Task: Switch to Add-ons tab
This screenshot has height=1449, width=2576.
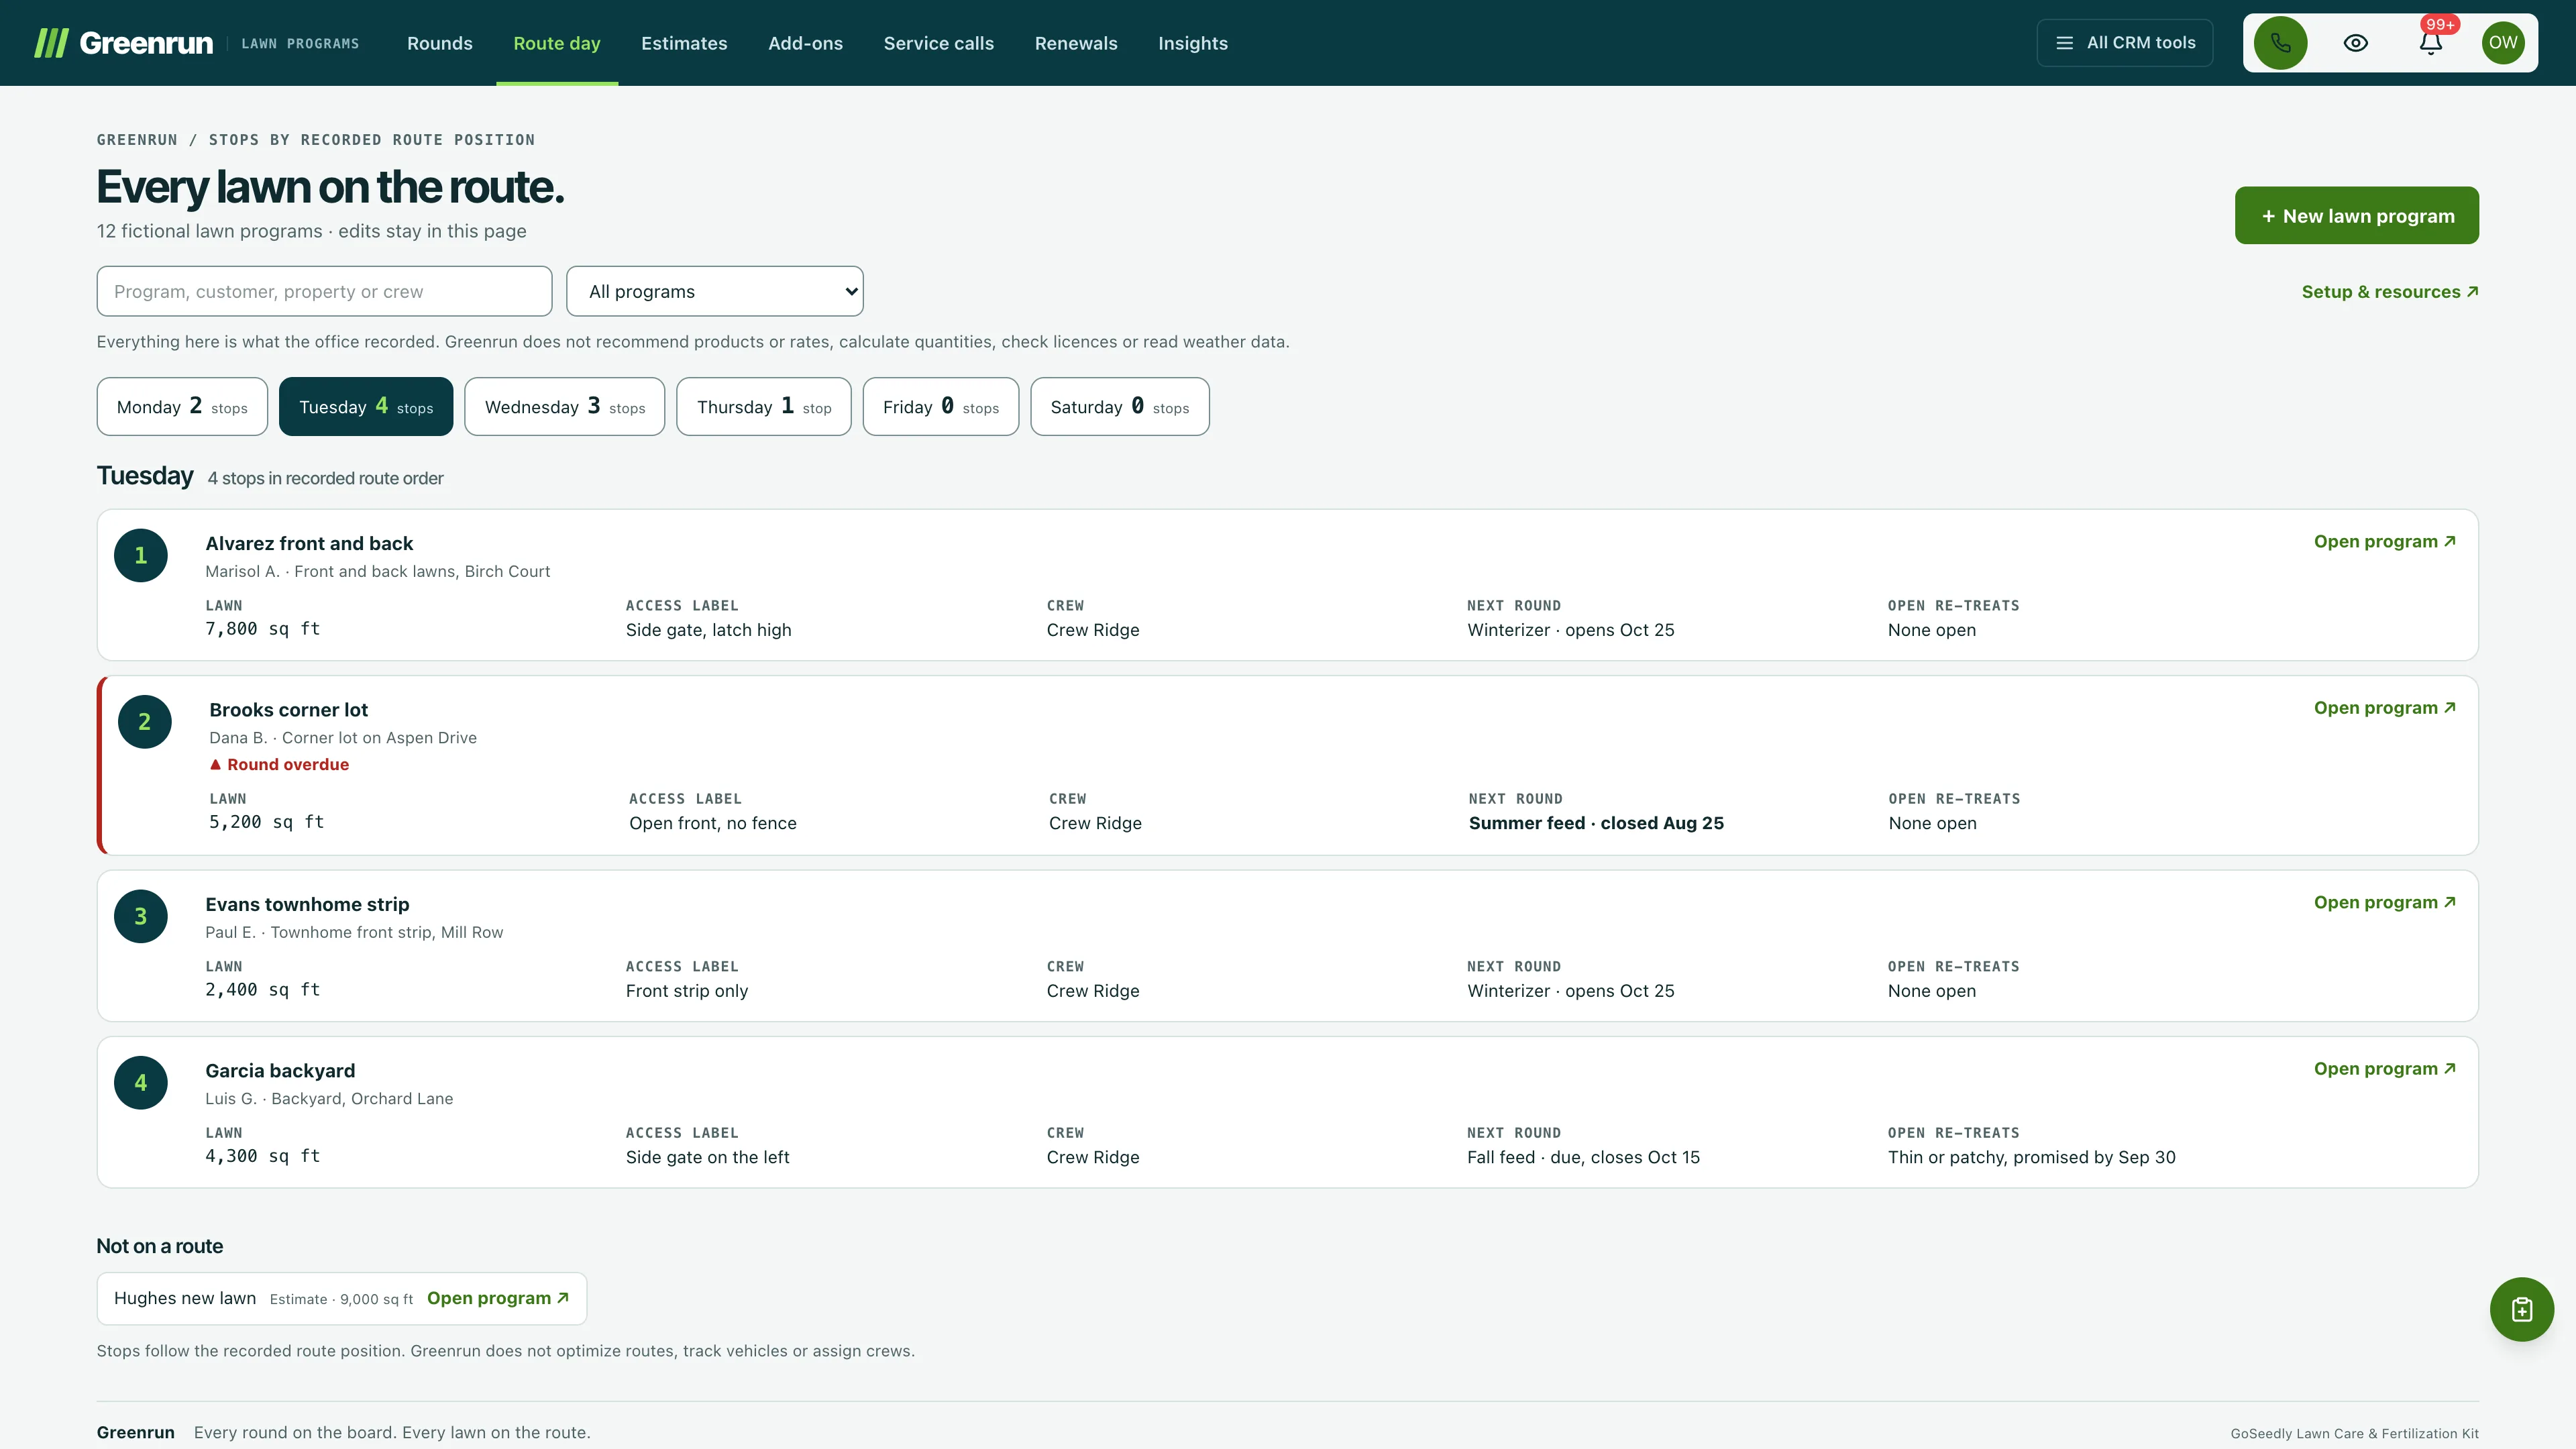Action: tap(805, 43)
